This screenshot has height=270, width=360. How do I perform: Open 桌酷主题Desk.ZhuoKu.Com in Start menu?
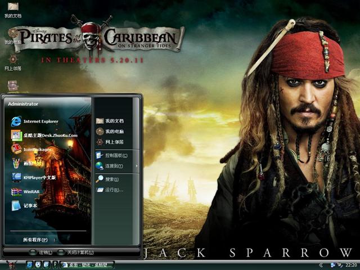[44, 136]
